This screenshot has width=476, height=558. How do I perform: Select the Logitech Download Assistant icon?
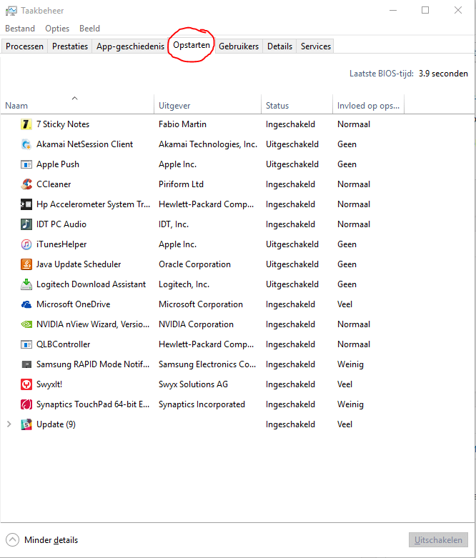click(x=26, y=284)
